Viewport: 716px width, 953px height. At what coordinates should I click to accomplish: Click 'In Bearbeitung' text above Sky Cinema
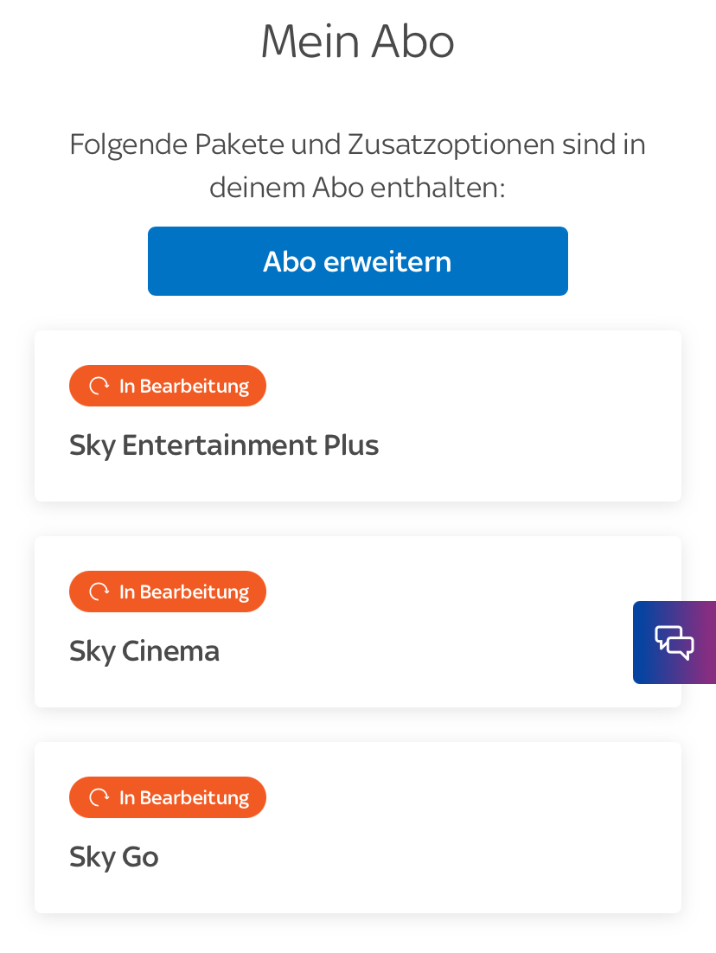click(x=183, y=592)
